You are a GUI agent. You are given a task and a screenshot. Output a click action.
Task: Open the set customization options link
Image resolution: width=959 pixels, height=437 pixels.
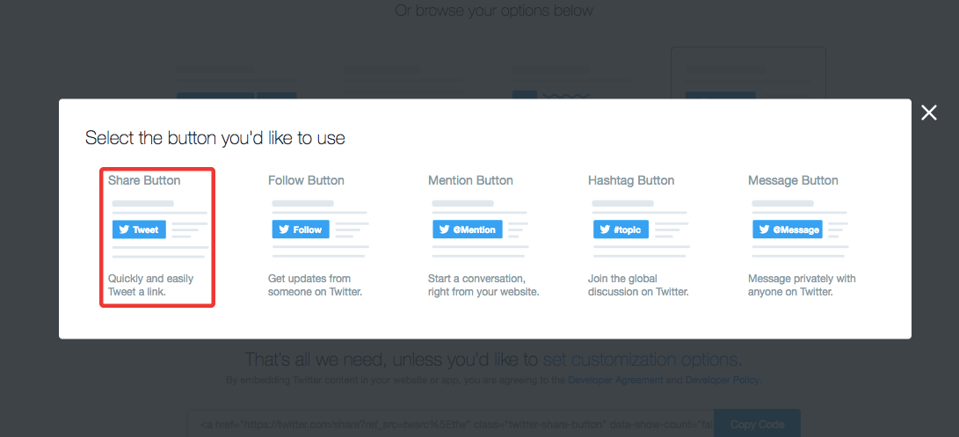[x=642, y=360]
